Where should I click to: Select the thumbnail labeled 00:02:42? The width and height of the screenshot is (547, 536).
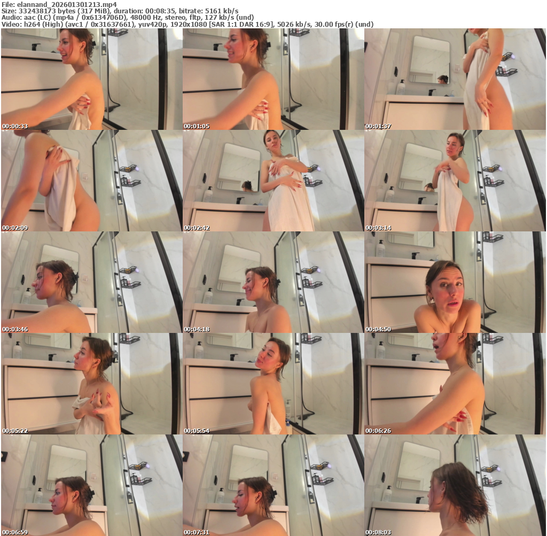273,181
